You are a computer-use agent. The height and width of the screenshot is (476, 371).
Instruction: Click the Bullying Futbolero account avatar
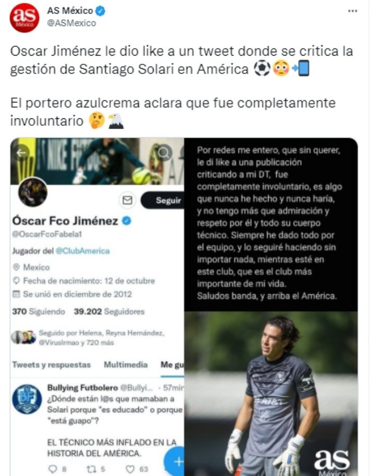(x=27, y=399)
